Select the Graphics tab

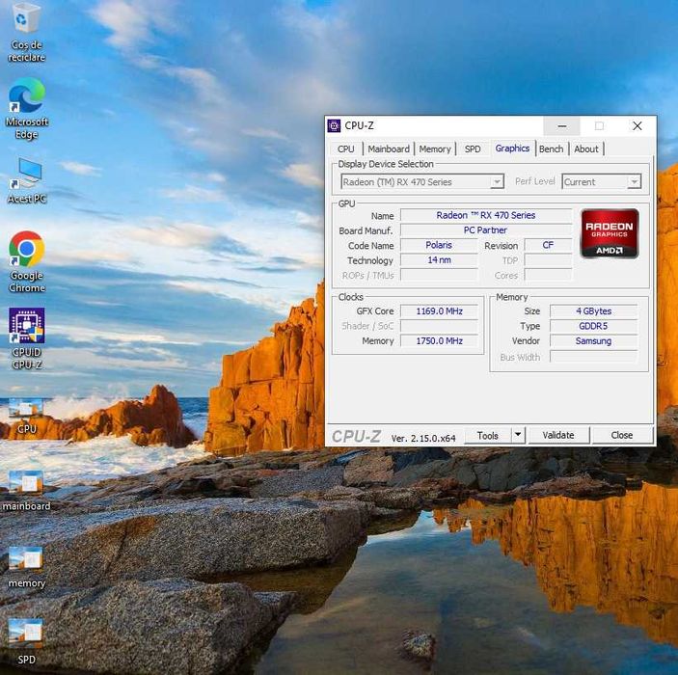tap(512, 148)
